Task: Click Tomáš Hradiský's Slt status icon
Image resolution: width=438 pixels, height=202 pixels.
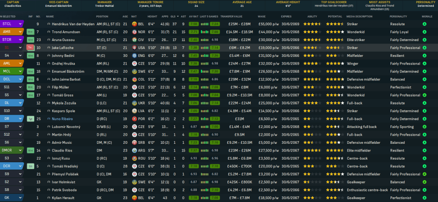Action: (x=30, y=166)
